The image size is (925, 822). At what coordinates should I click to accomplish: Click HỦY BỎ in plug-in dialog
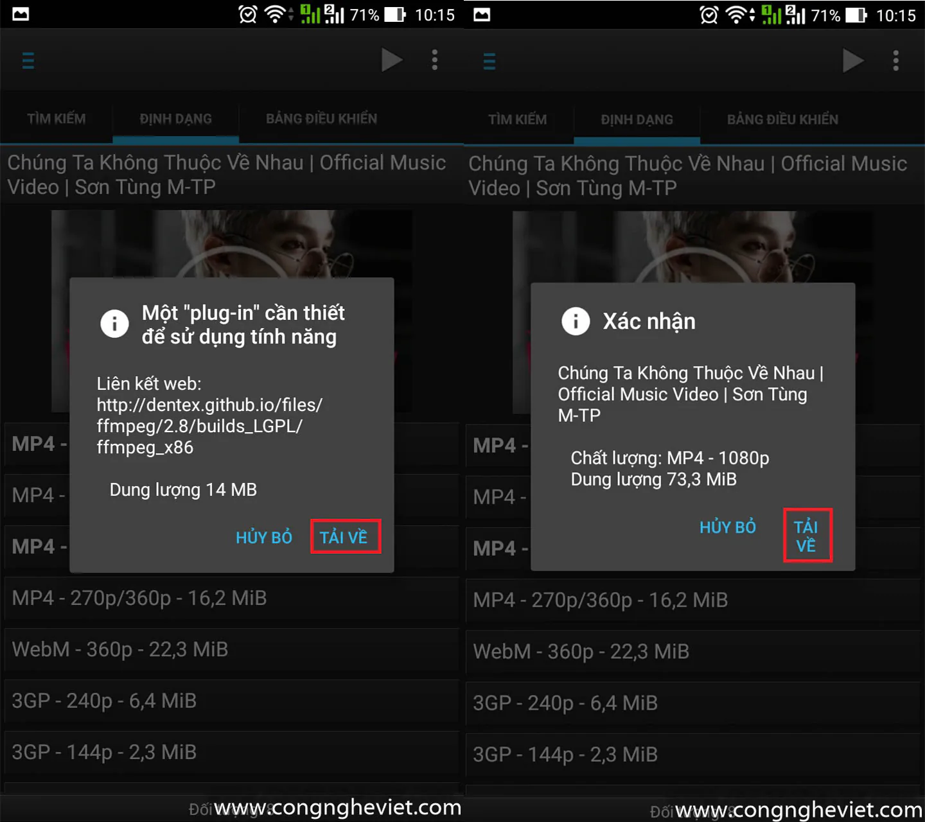[x=264, y=538]
